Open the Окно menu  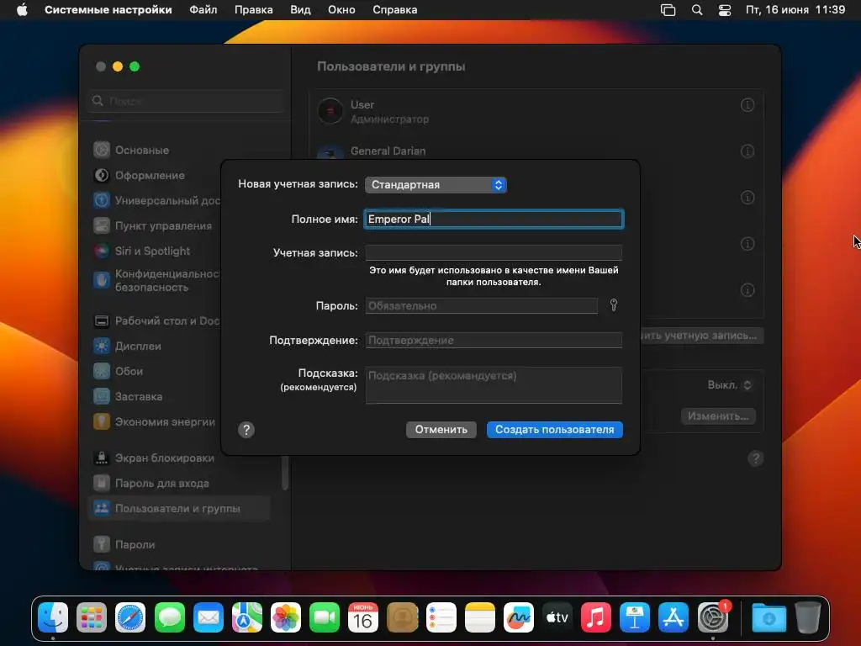341,10
